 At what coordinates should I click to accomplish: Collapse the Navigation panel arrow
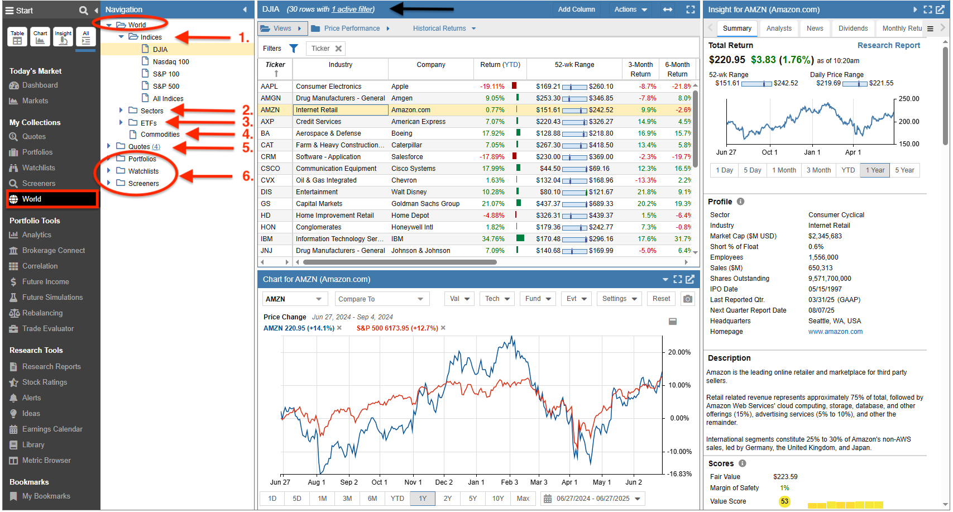[x=245, y=9]
